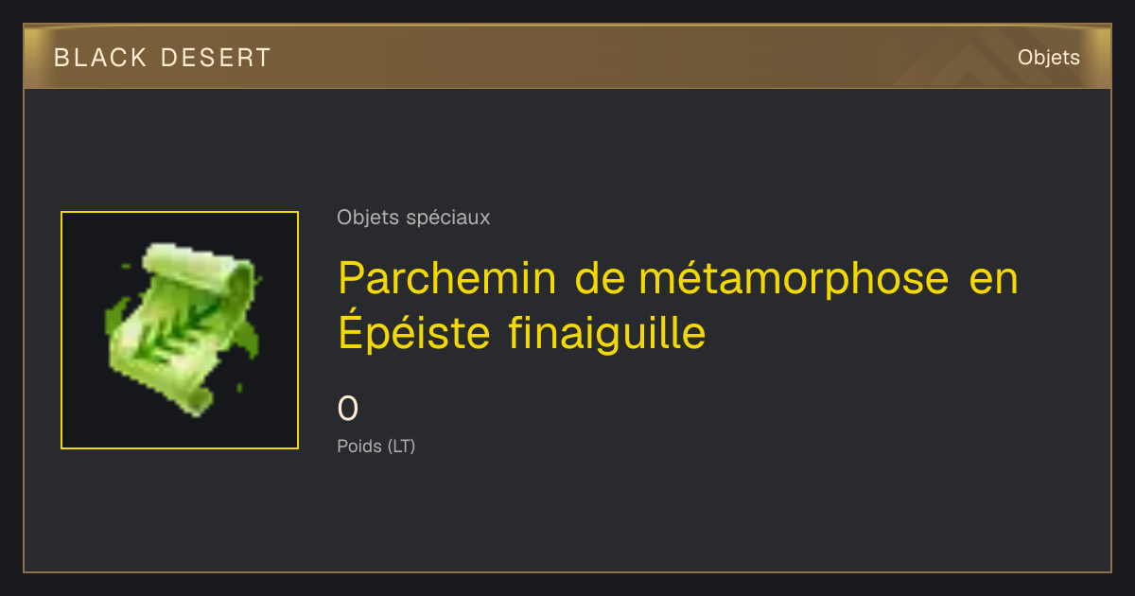Select the BLACK DESERT header title
1135x596 pixels.
coord(163,58)
